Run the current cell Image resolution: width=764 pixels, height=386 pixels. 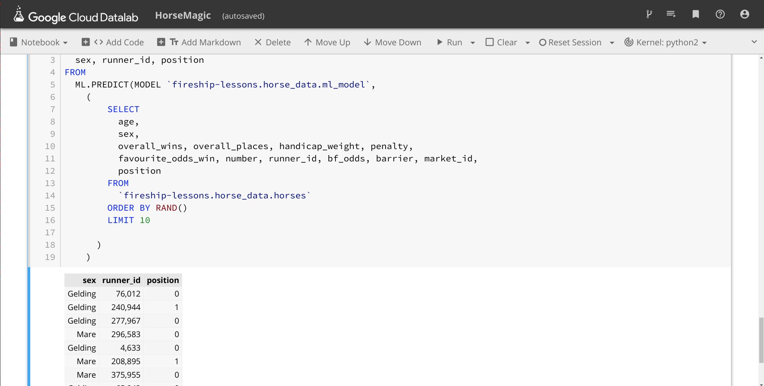click(x=449, y=42)
